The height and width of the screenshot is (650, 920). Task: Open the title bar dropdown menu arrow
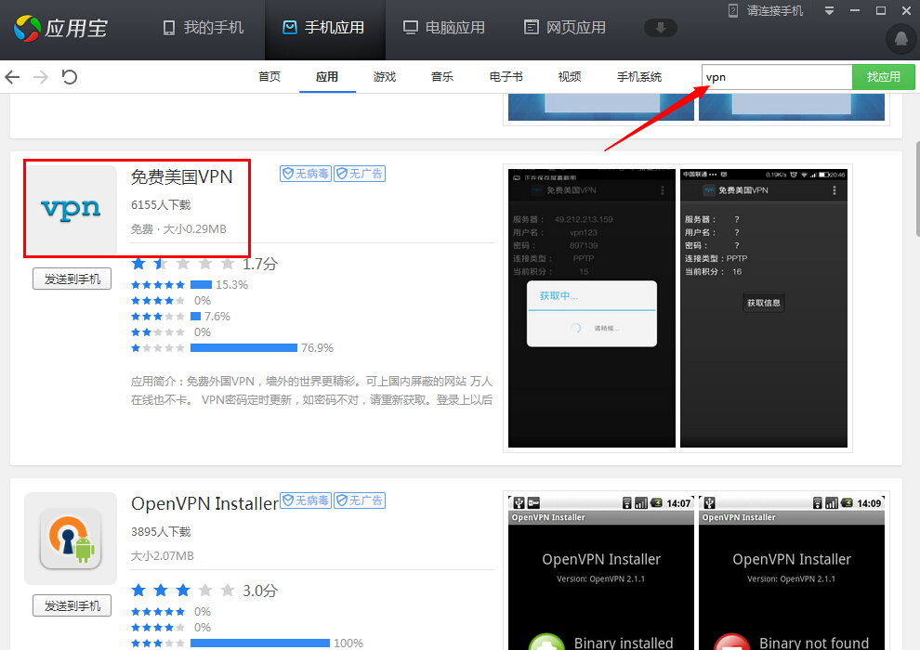(x=829, y=10)
